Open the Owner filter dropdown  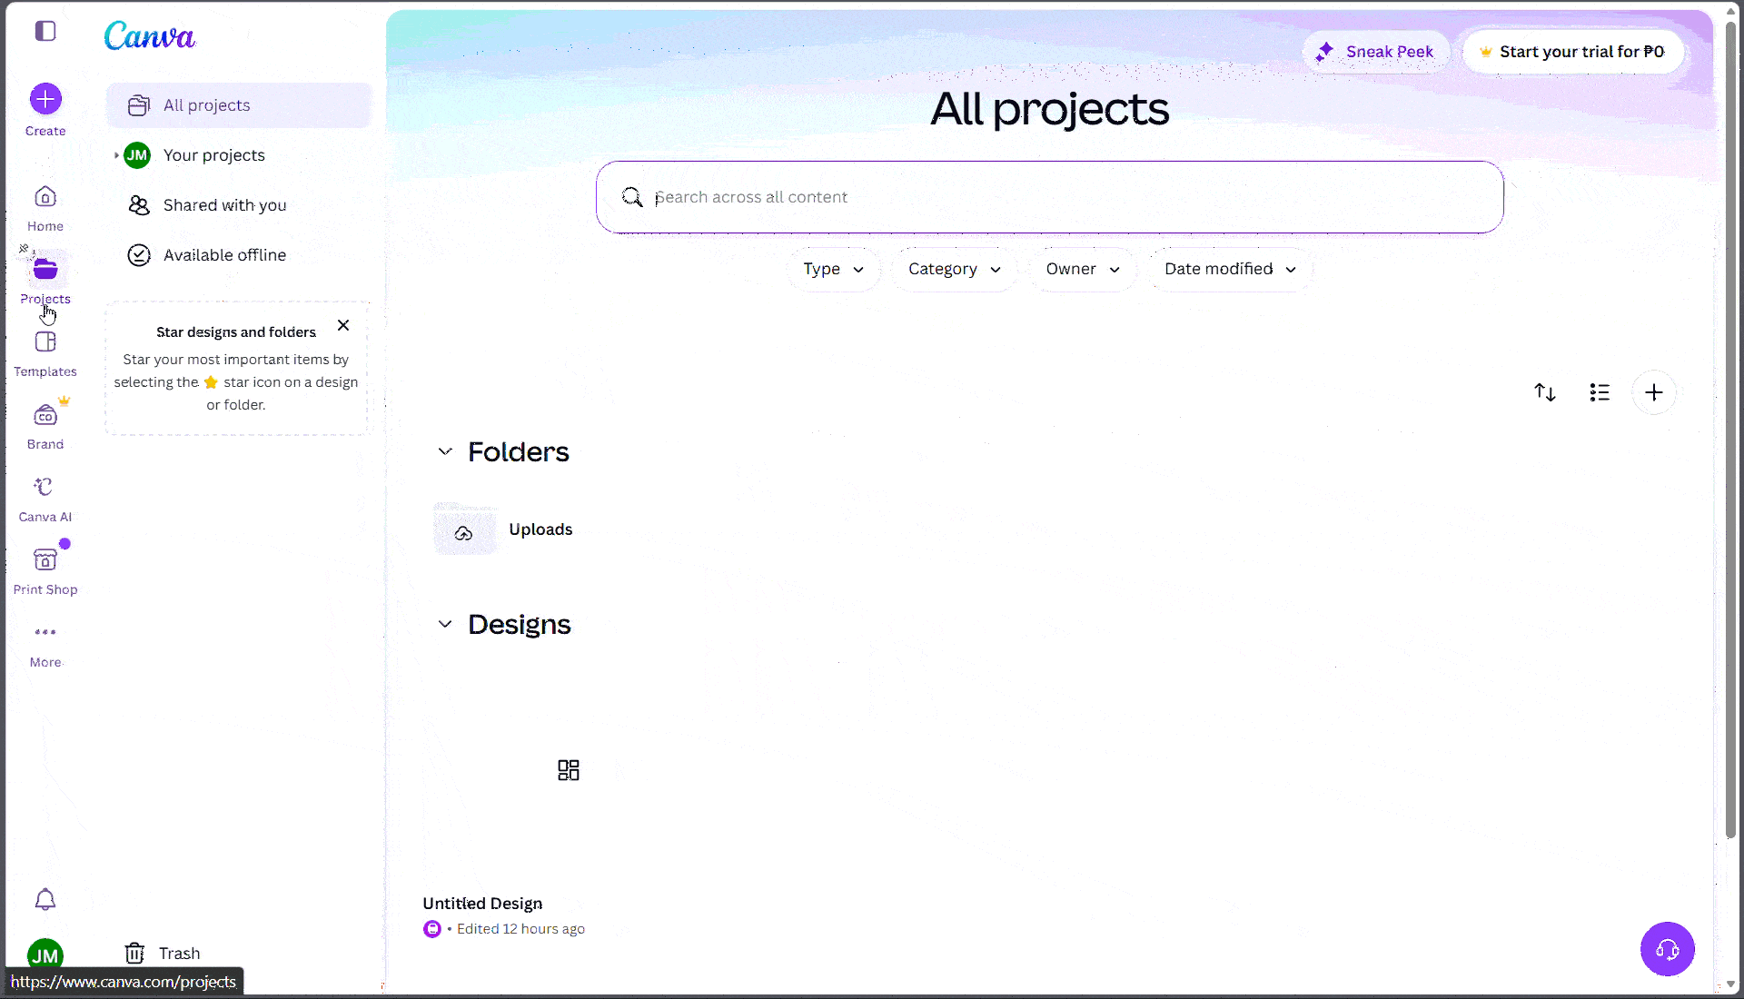point(1082,269)
